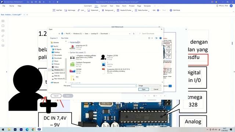The height and width of the screenshot is (132, 235).
Task: Click Open button in file dialog
Action: tap(144, 89)
